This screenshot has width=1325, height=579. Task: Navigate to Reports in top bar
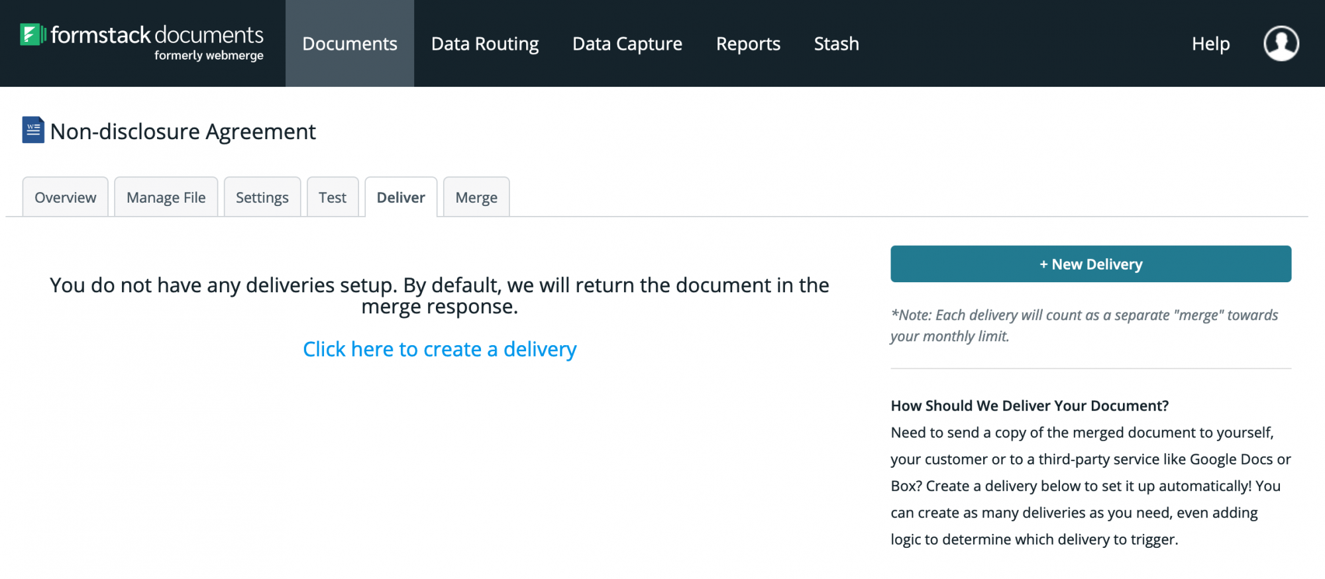pos(748,44)
